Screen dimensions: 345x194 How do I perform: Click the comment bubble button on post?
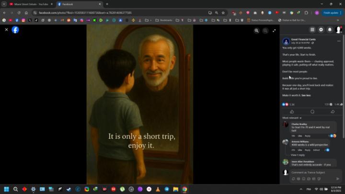point(312,112)
